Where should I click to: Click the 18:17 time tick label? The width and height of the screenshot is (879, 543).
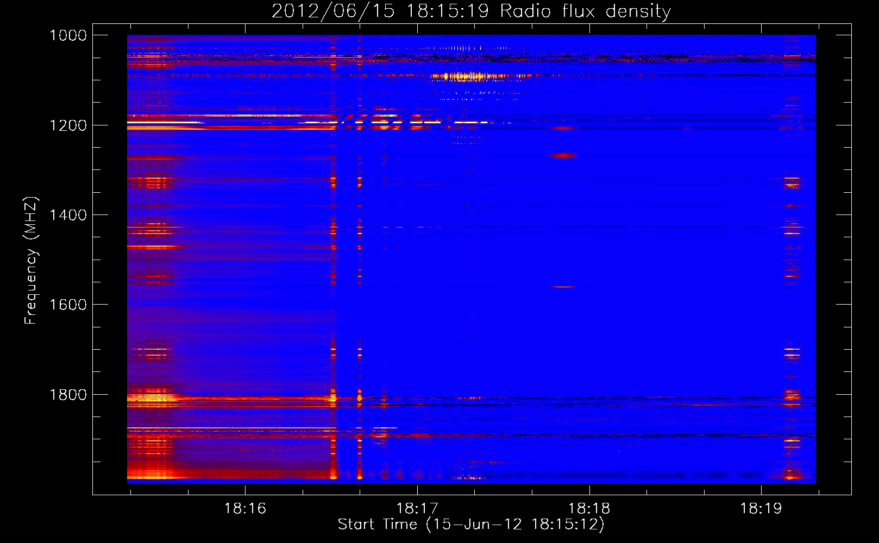pyautogui.click(x=417, y=508)
